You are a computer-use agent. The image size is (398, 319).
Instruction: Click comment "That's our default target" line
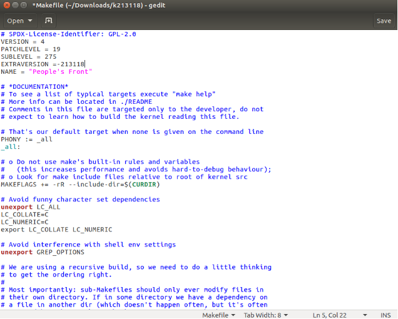pyautogui.click(x=132, y=132)
